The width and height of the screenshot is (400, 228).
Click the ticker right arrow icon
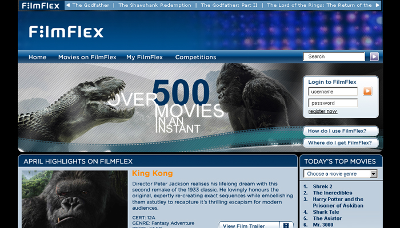point(378,5)
